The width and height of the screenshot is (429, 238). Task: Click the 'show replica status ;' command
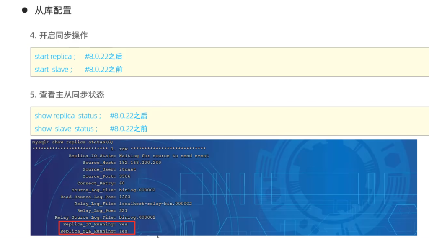68,116
